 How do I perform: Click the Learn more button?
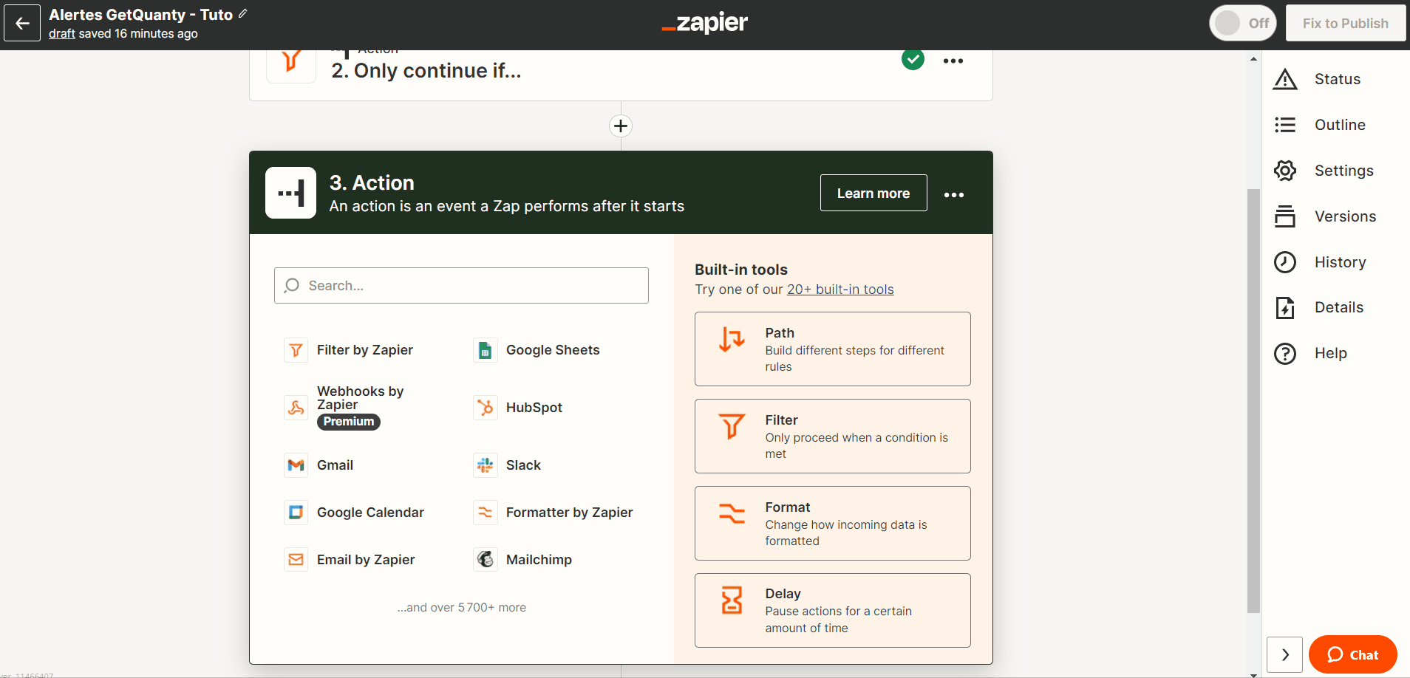873,193
